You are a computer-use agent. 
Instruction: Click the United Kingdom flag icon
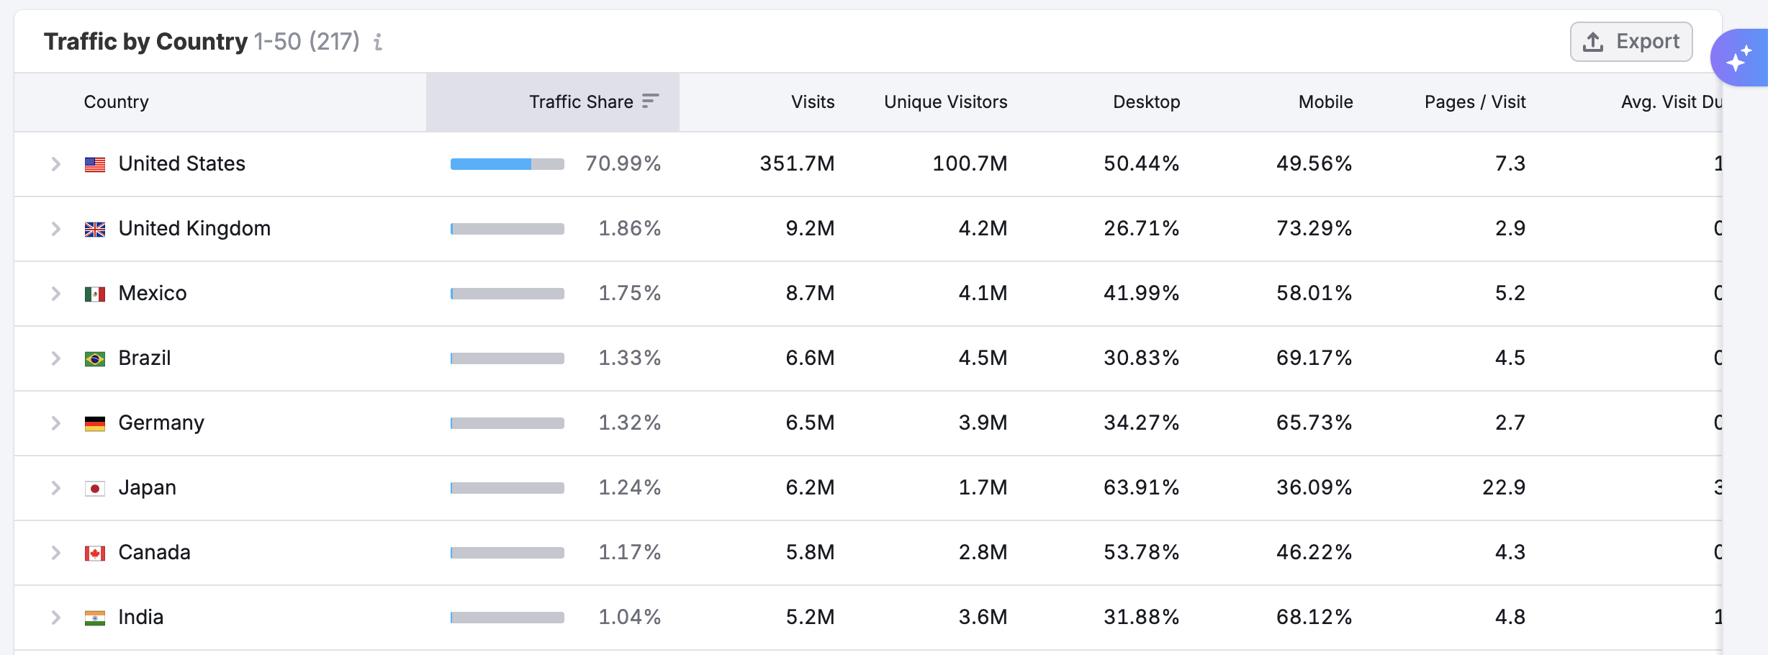click(x=94, y=228)
